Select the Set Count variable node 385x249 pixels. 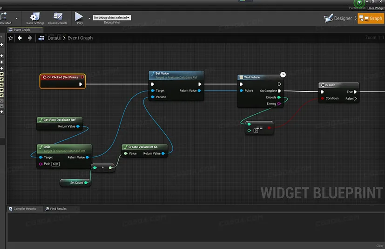point(75,183)
